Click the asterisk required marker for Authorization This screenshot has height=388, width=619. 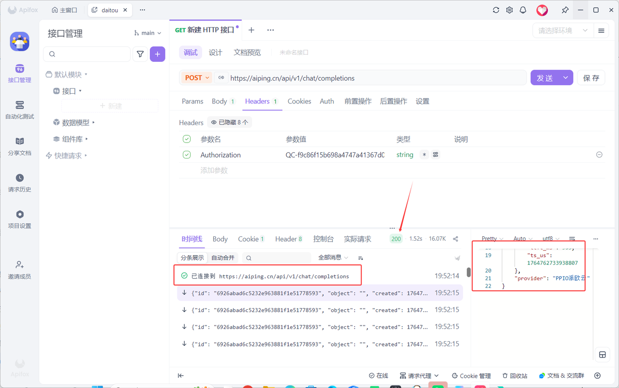point(424,155)
